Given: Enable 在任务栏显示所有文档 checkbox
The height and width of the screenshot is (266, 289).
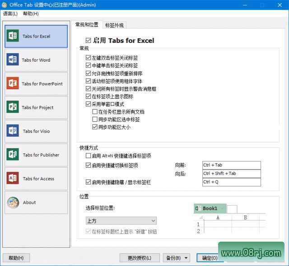Looking at the screenshot, I should 95,112.
